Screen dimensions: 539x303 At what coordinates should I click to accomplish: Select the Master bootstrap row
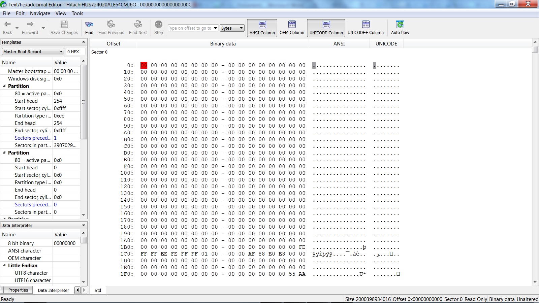point(40,71)
